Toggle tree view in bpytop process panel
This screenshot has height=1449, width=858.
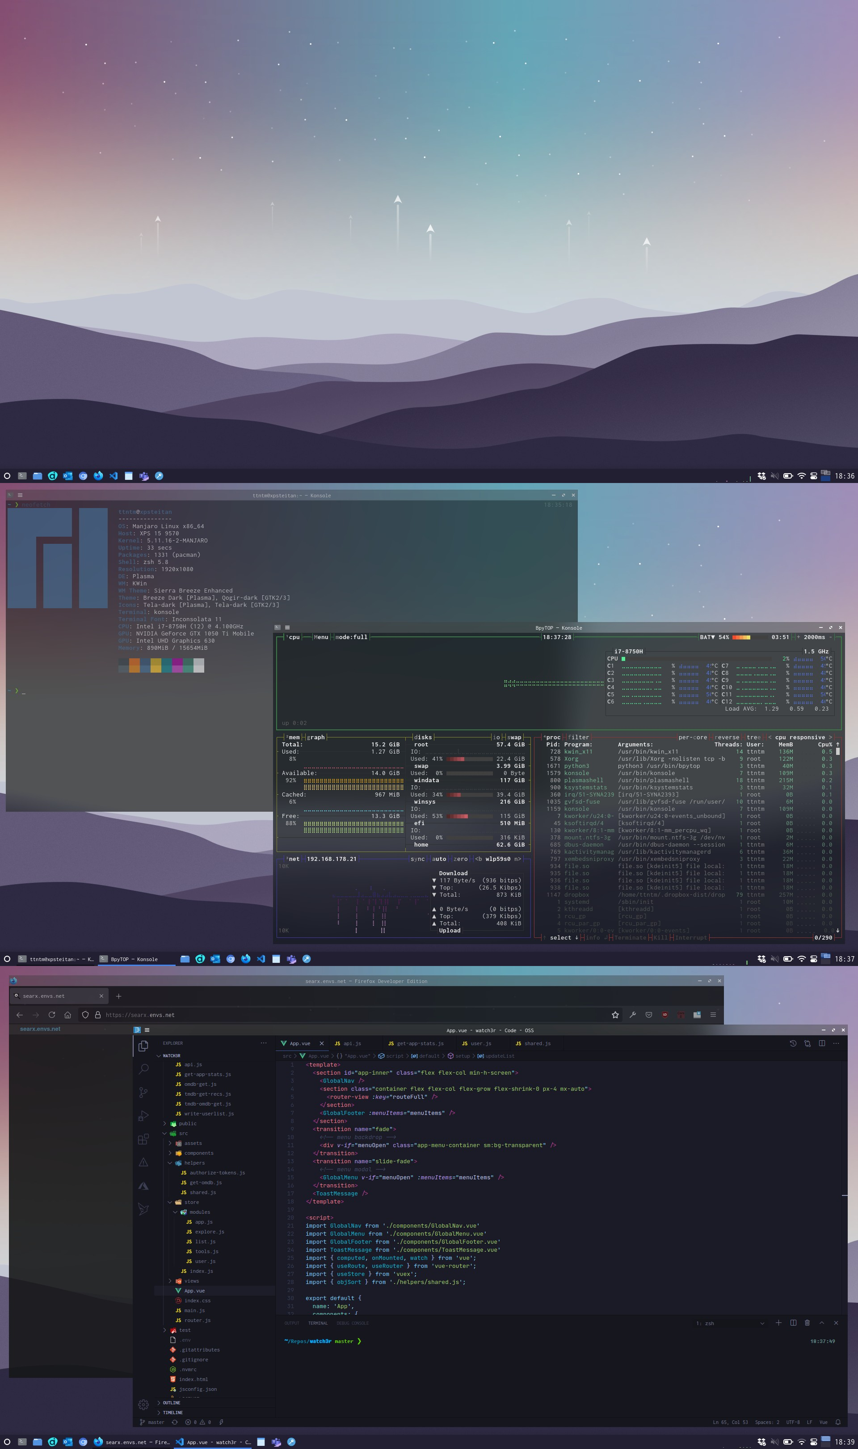tap(753, 737)
